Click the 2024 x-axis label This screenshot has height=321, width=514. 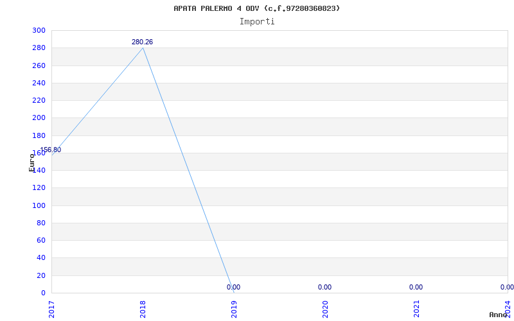coord(508,309)
